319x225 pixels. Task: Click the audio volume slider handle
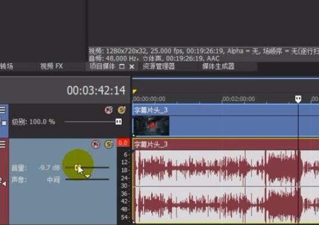77,168
